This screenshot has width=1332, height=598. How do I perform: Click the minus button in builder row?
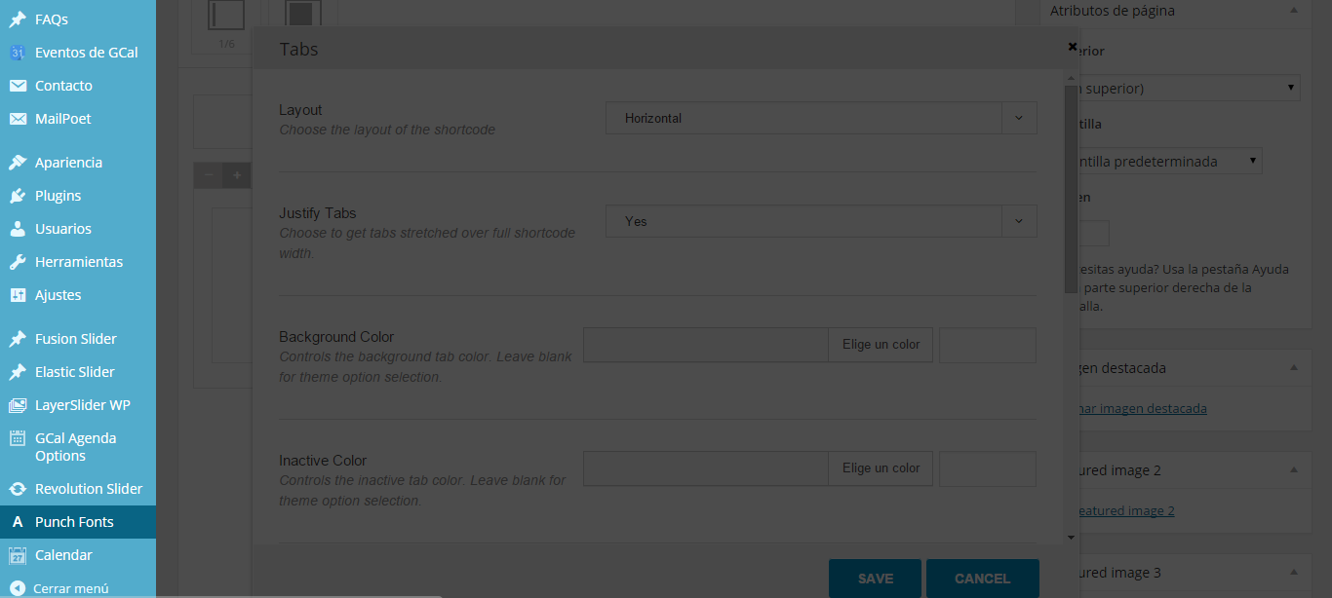tap(208, 175)
